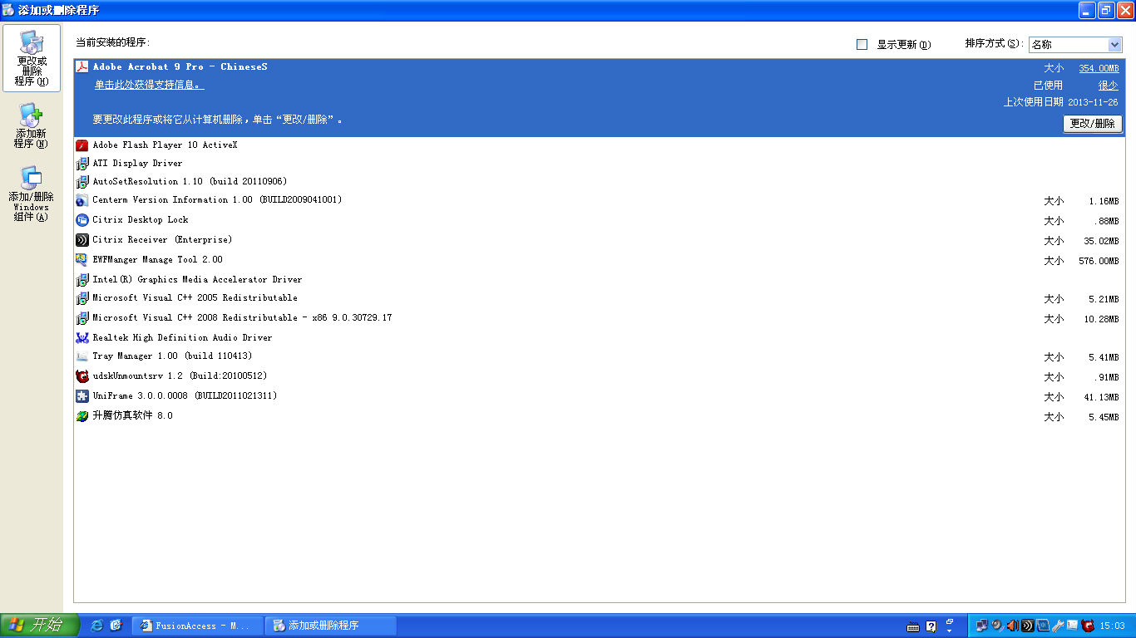
Task: Select Citrix Desktop Lock entry
Action: click(599, 220)
